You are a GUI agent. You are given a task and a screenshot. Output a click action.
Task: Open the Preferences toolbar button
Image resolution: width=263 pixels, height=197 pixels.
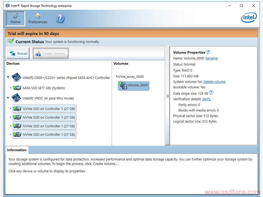[38, 18]
